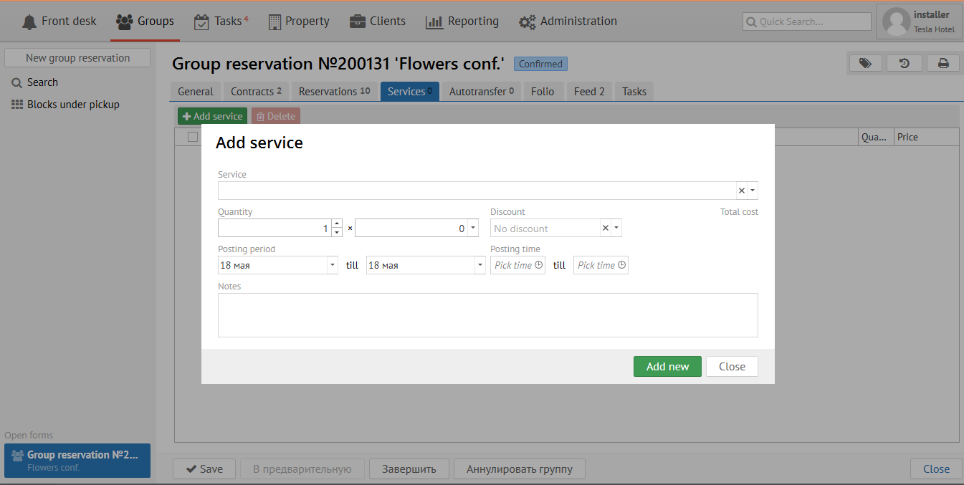Increase quantity with up stepper arrow
The image size is (964, 485).
337,224
